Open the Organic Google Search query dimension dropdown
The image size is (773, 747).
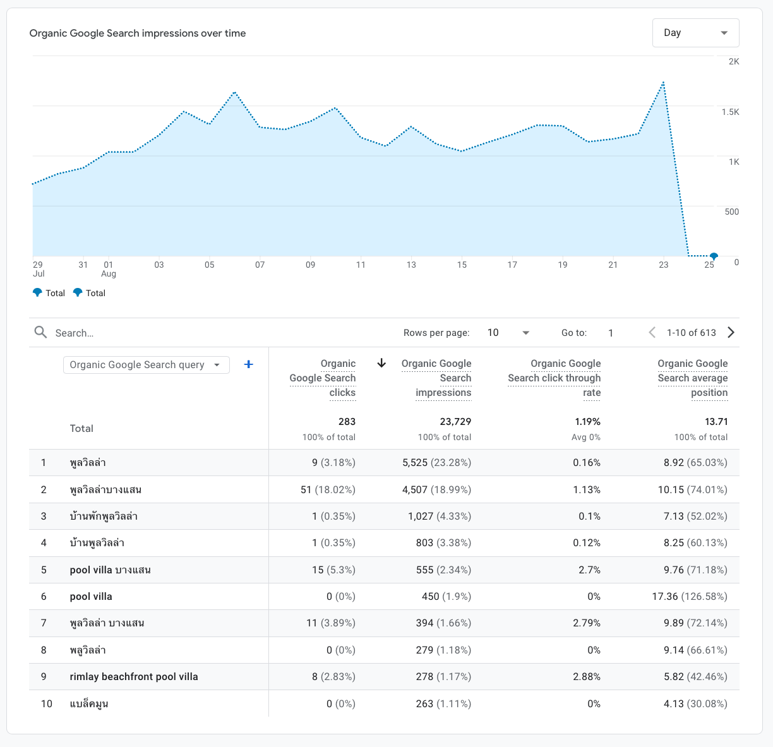coord(146,364)
